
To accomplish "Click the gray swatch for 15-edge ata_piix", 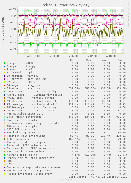I will pyautogui.click(x=4, y=88).
